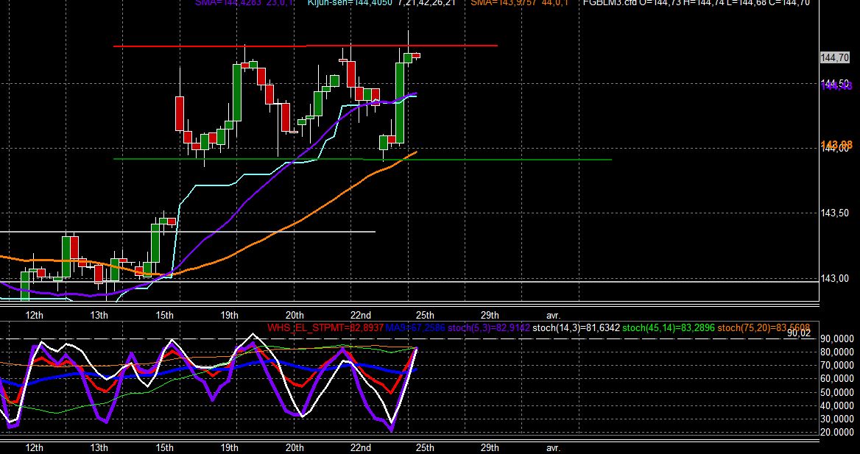Click the 15th date label under price chart
The image size is (860, 454).
tap(164, 315)
